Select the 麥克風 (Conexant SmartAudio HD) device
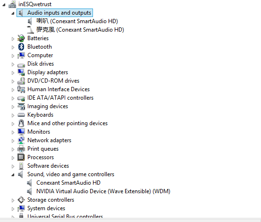 (80, 30)
